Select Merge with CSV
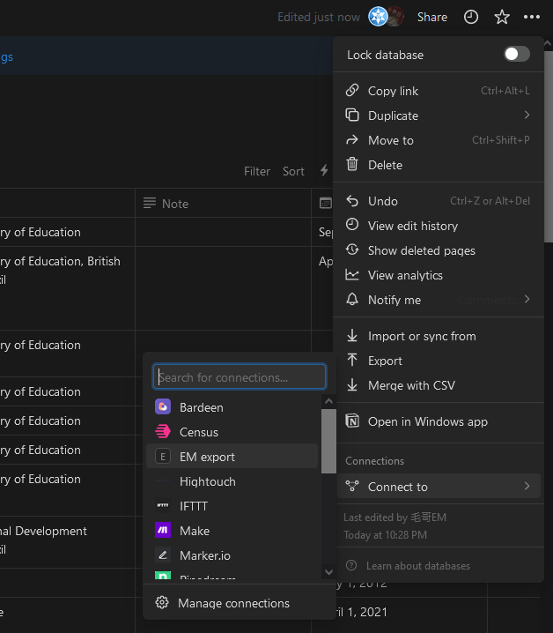The width and height of the screenshot is (553, 633). [x=439, y=385]
